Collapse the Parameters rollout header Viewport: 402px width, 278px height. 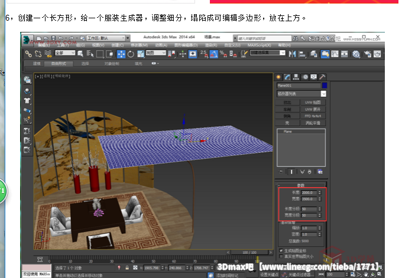(x=301, y=185)
